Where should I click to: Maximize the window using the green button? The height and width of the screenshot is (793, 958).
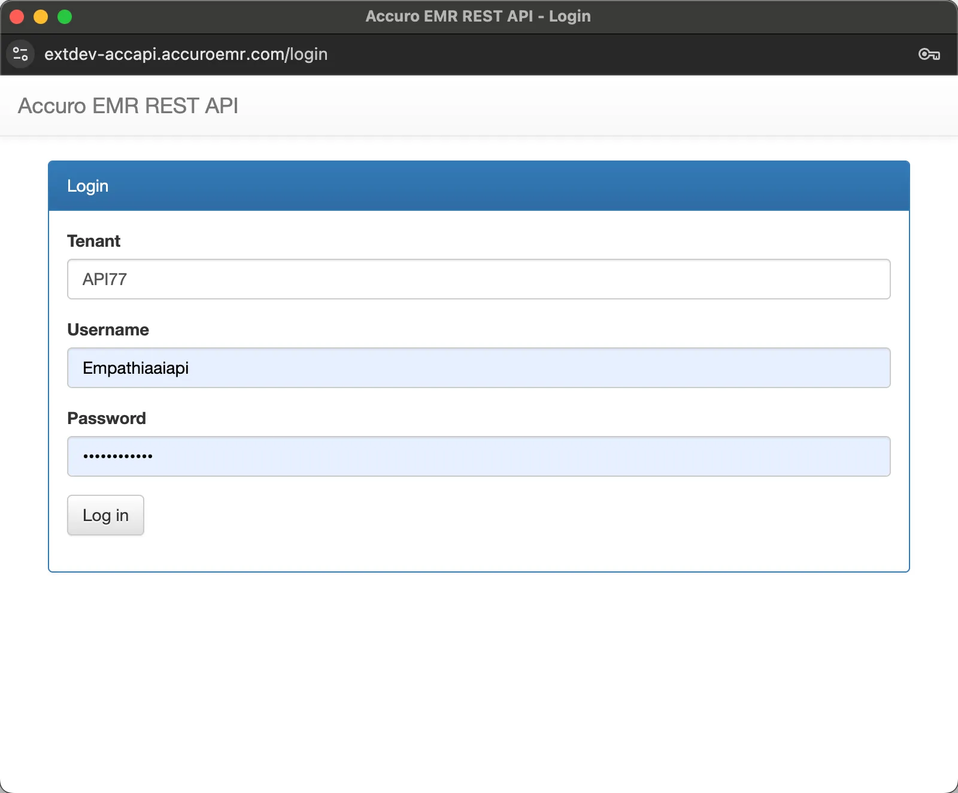[x=65, y=17]
